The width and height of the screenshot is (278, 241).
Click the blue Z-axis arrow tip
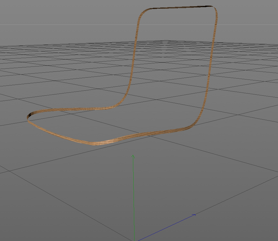click(x=194, y=215)
